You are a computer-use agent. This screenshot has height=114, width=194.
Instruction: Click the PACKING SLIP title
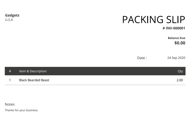[153, 20]
